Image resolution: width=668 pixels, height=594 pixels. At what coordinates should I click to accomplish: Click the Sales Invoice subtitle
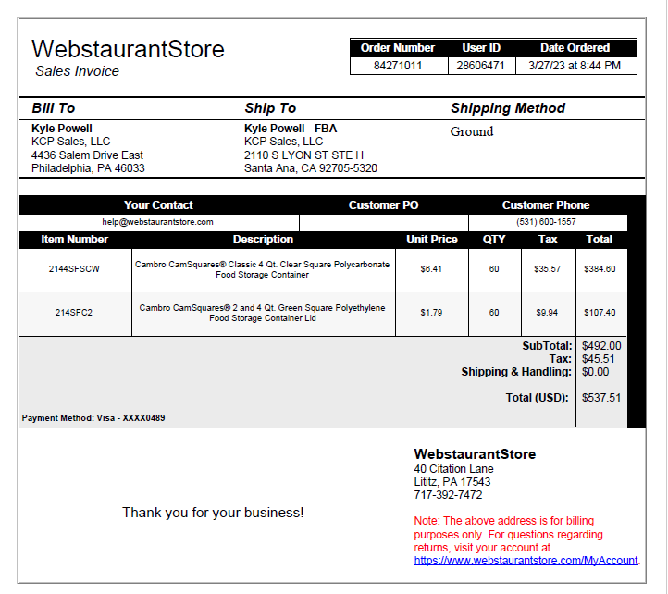click(77, 71)
